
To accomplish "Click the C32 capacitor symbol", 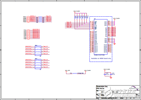I will (x=105, y=74).
